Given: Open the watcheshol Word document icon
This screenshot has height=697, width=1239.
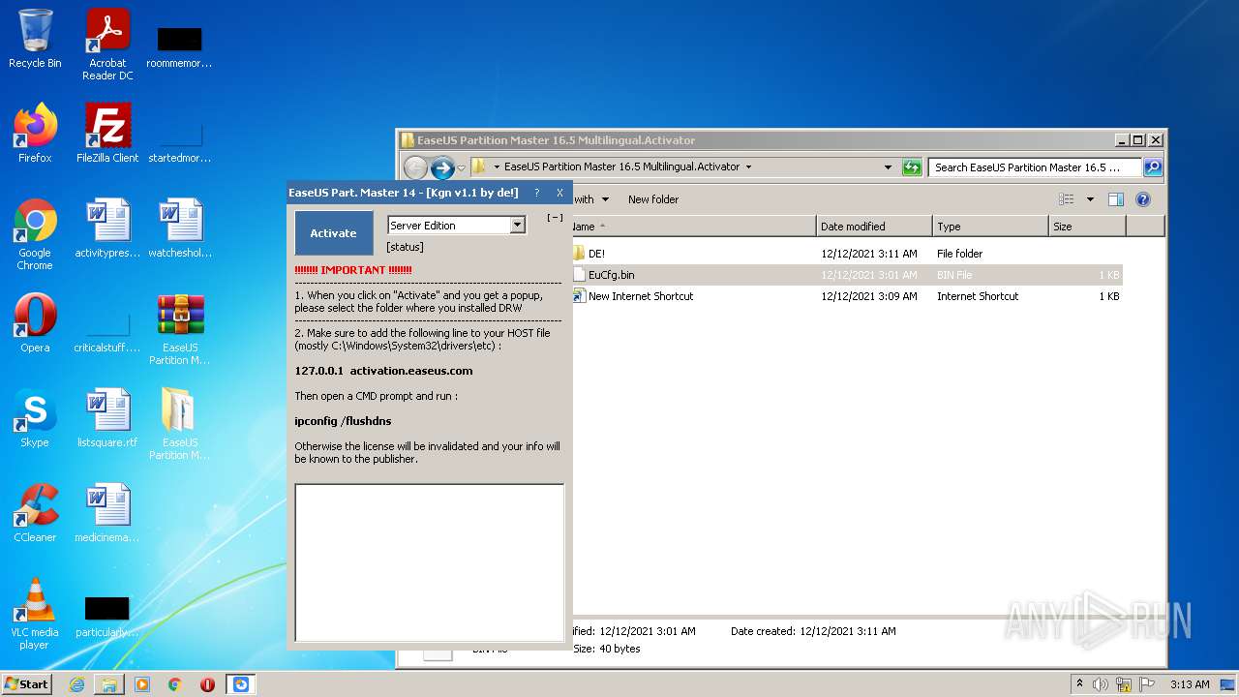Looking at the screenshot, I should click(x=180, y=227).
